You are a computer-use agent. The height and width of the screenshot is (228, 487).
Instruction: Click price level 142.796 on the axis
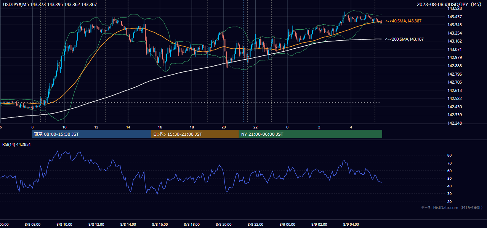click(x=455, y=74)
